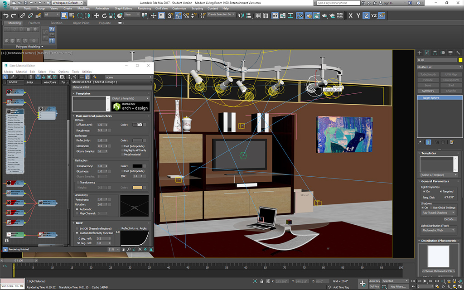This screenshot has width=464, height=290.
Task: Click the Exclude... button
Action: click(x=450, y=219)
